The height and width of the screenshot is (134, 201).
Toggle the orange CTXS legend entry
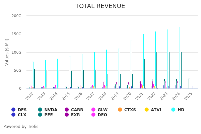click(x=127, y=110)
